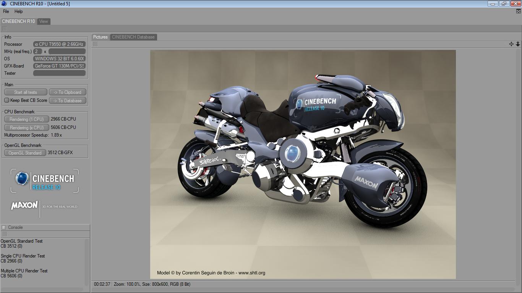Click the 5606 CB-CPU score
This screenshot has height=293, width=522.
(63, 127)
